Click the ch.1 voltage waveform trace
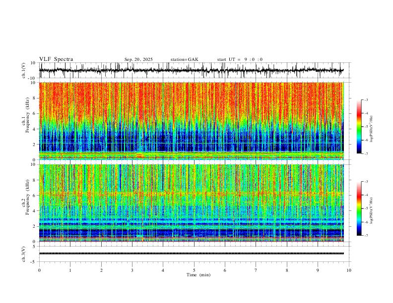Image resolution: width=393 pixels, height=303 pixels. [x=191, y=70]
